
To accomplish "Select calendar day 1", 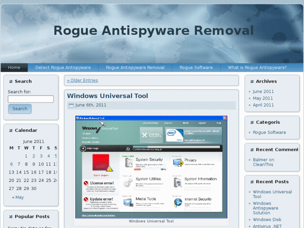I will (x=26, y=156).
